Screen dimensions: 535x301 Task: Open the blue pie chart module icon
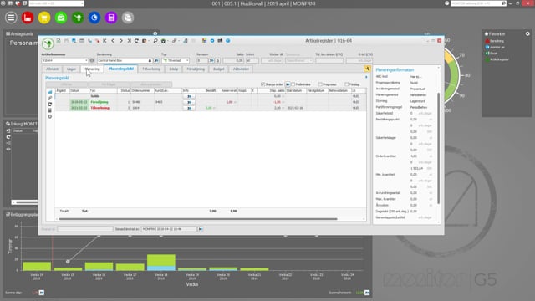[94, 18]
